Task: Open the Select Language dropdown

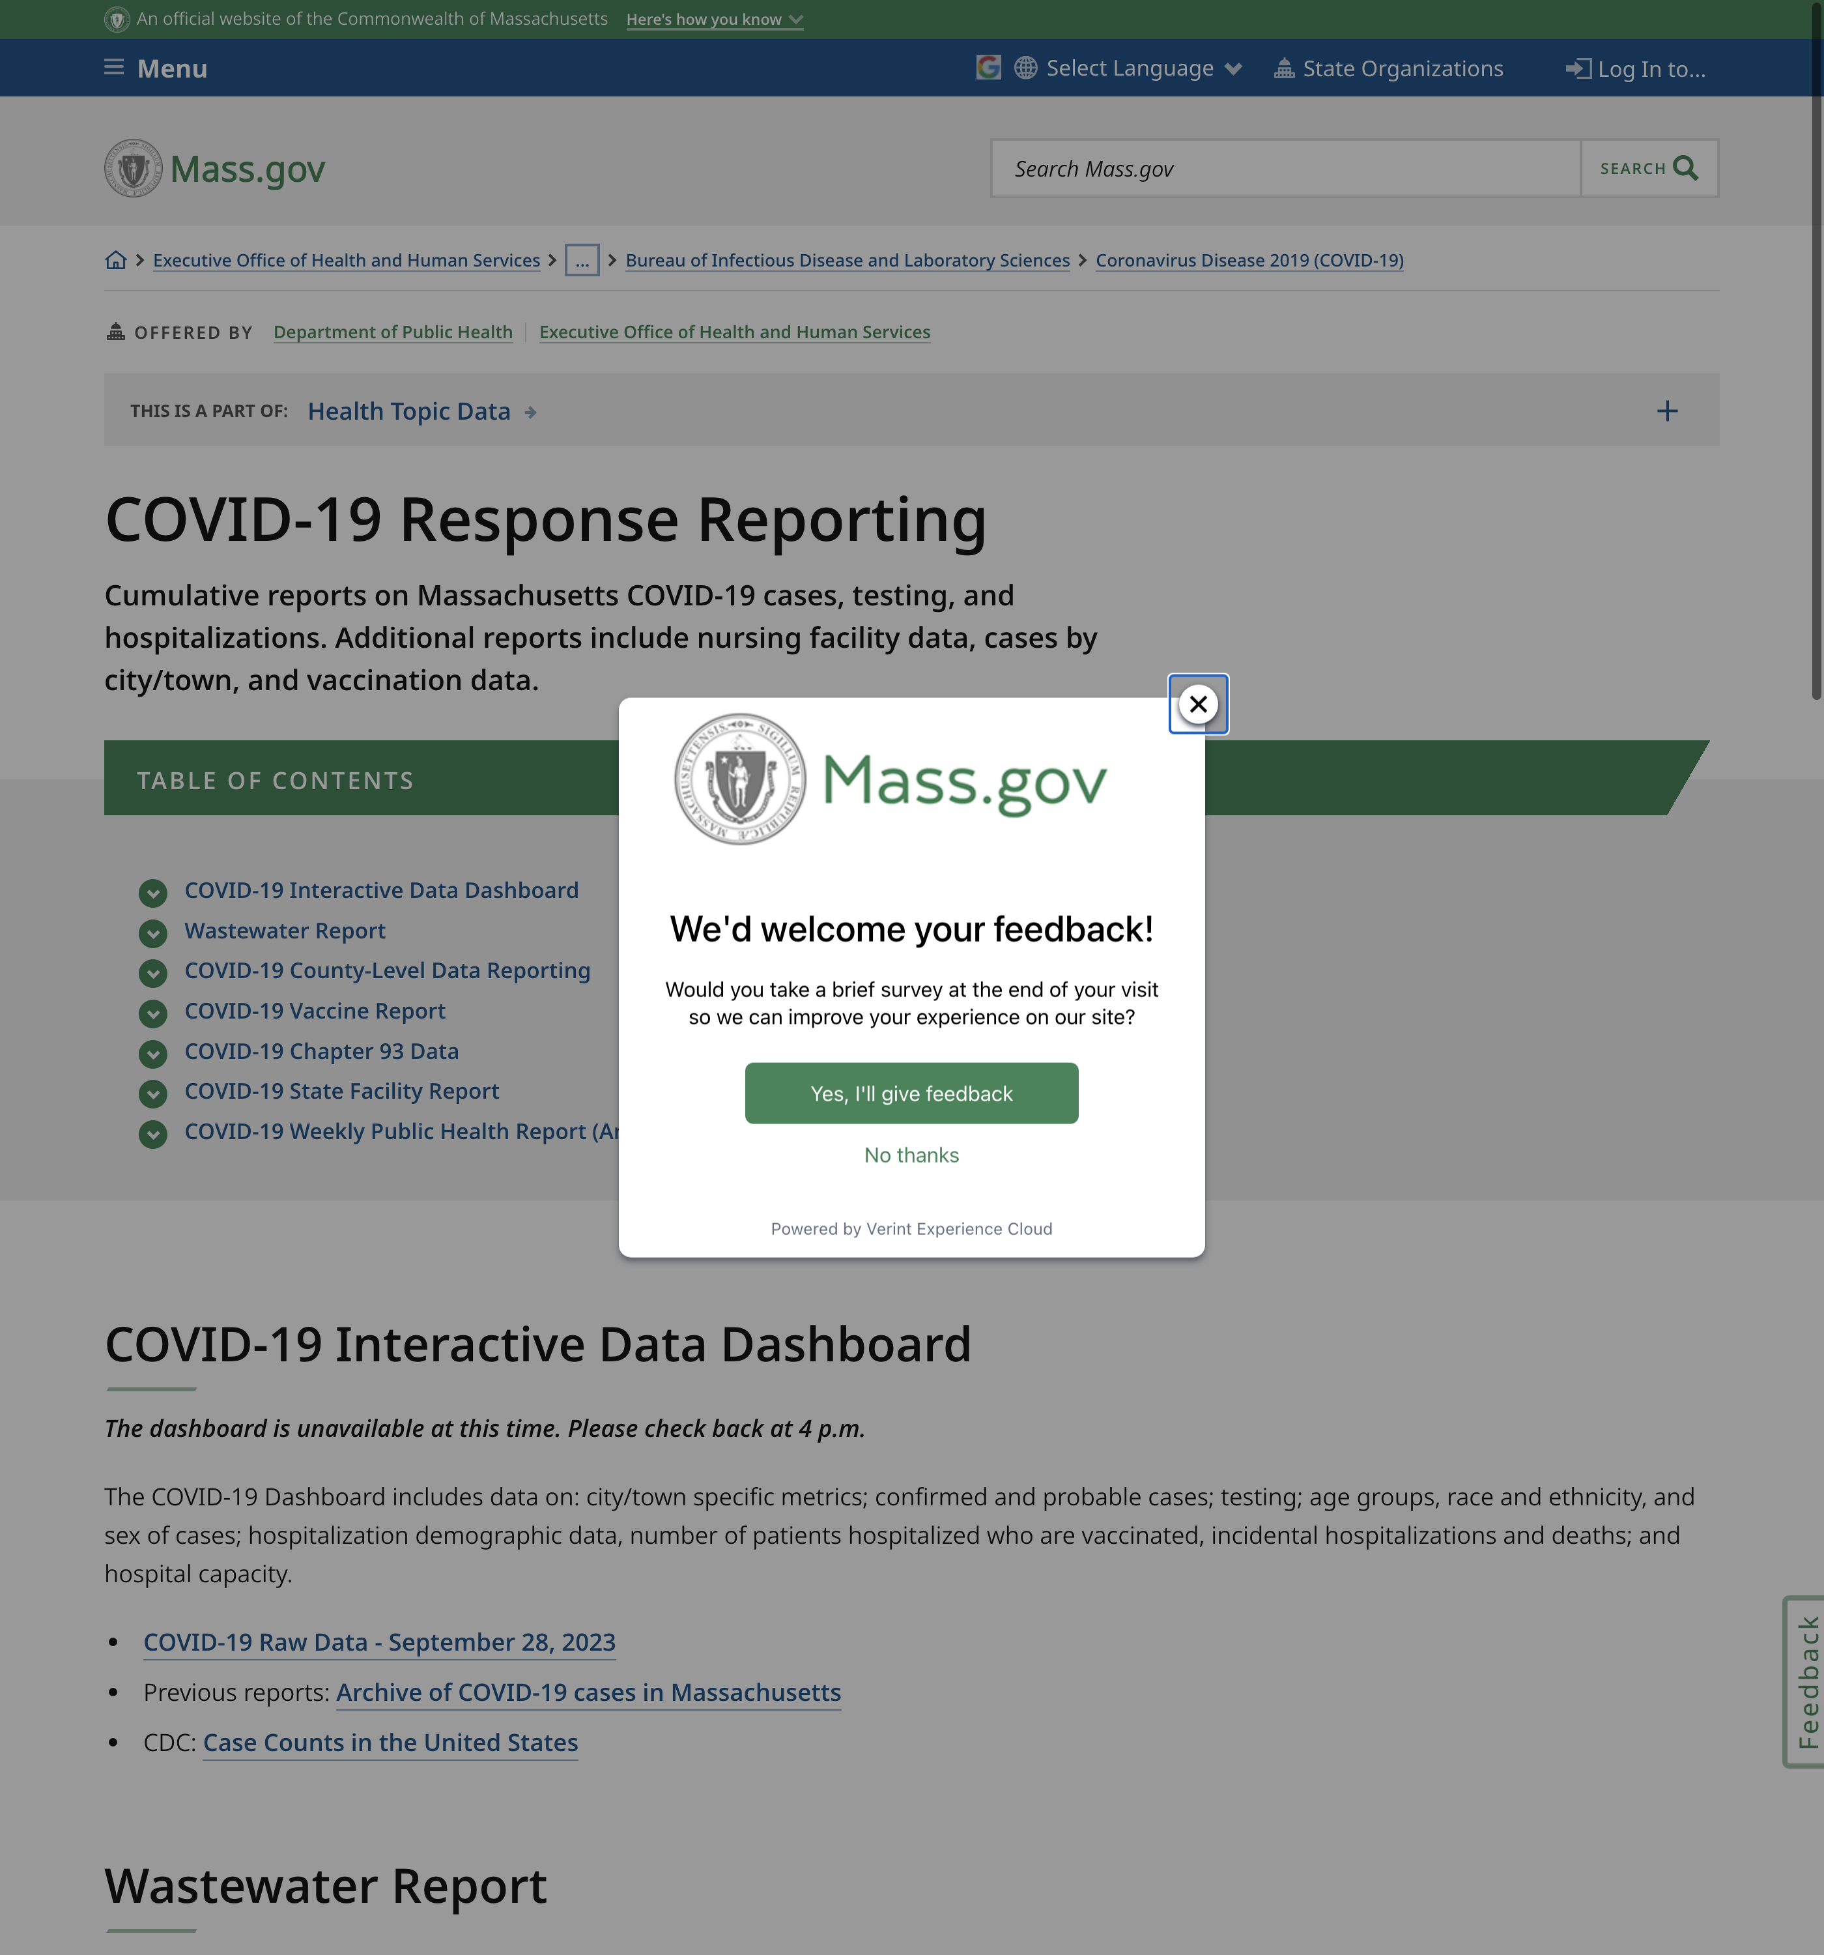Action: 1130,68
